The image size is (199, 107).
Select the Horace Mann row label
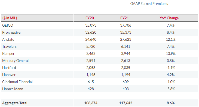coord(13,89)
